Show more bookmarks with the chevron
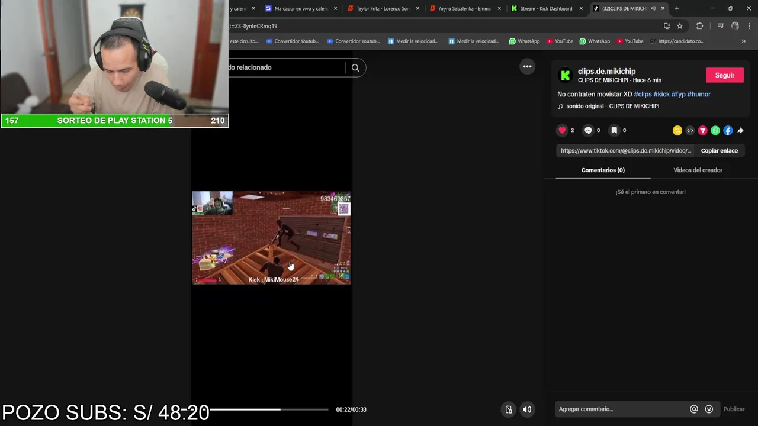 [744, 41]
